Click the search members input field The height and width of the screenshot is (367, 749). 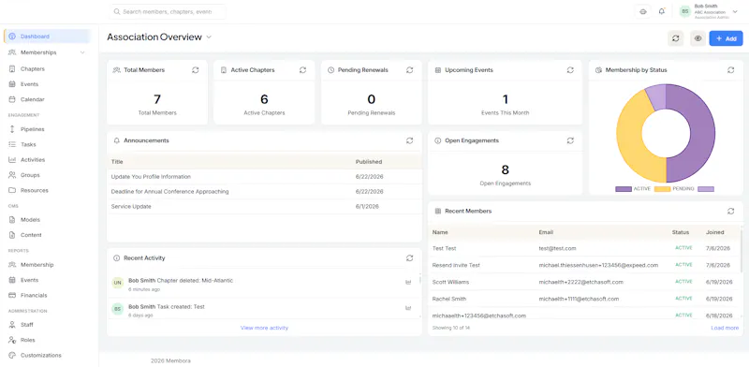pos(168,11)
